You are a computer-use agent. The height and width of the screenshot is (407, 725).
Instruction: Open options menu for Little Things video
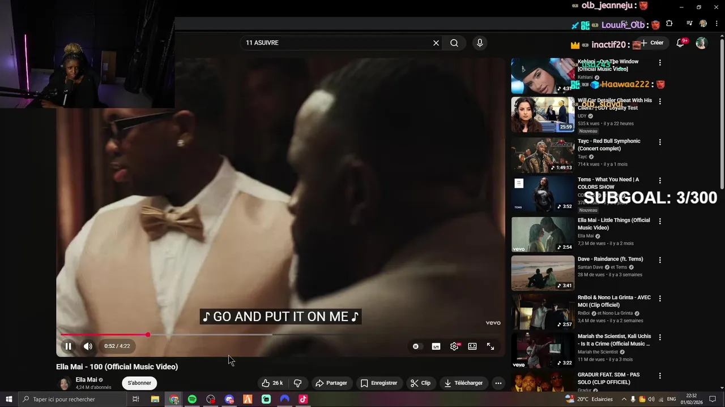[x=660, y=221]
